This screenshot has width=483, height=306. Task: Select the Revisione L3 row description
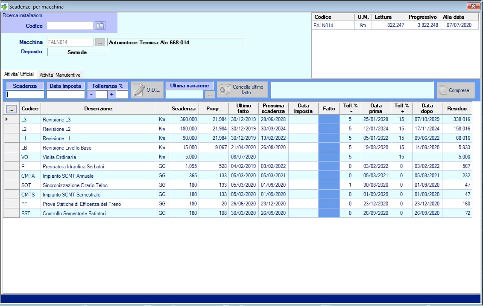click(x=57, y=120)
